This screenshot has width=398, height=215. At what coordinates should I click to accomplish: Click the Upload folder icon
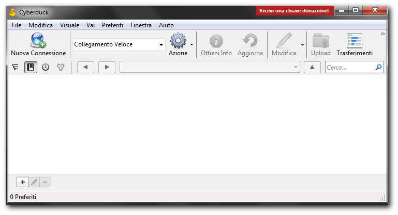[321, 41]
